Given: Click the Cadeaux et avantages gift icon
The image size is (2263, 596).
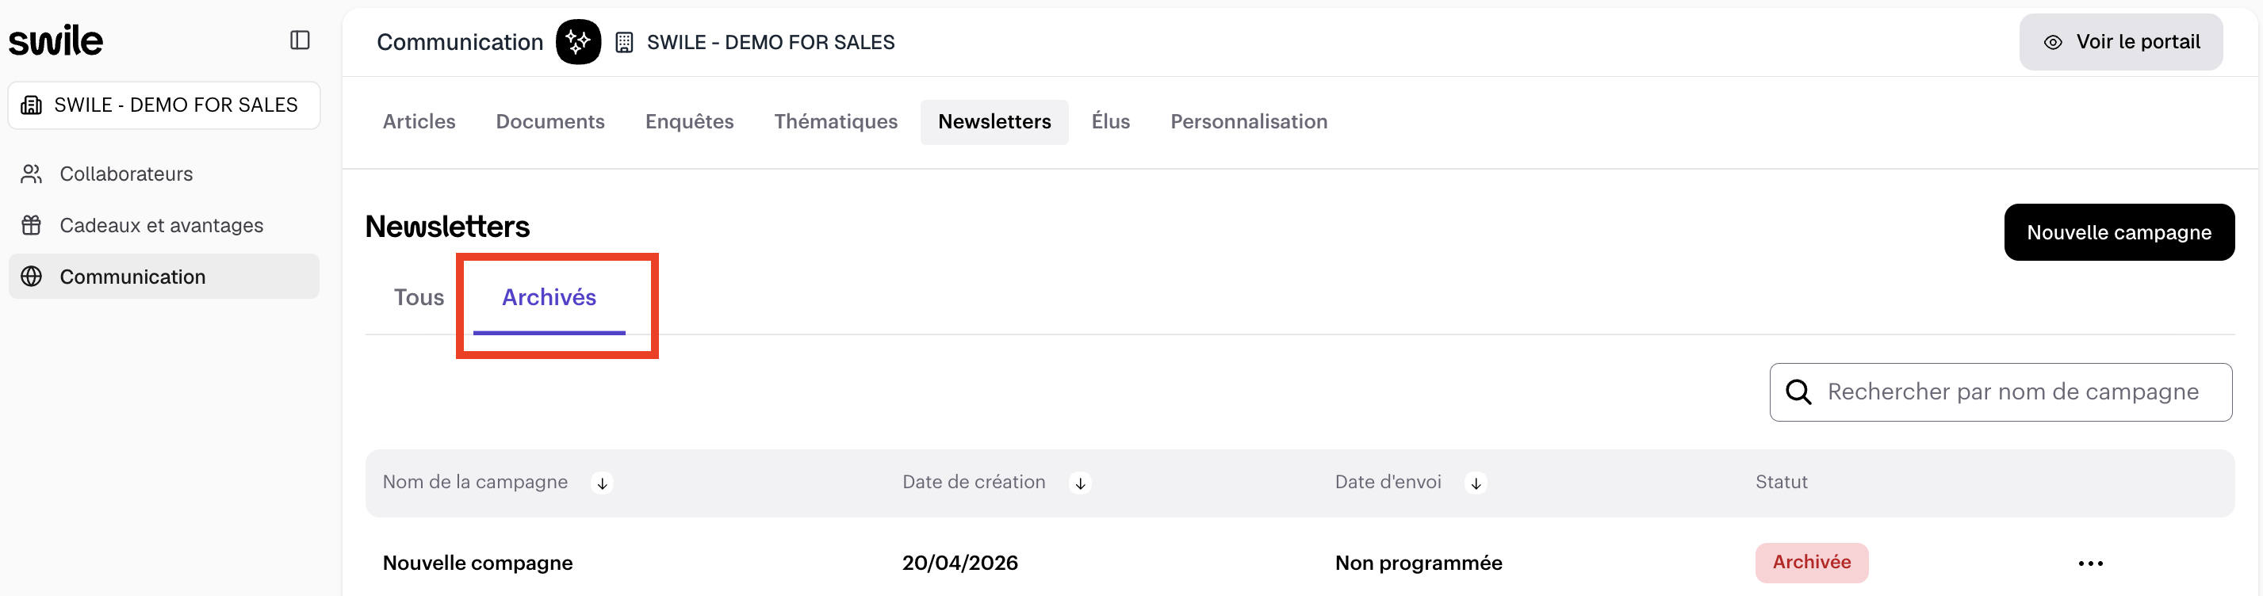Looking at the screenshot, I should click(32, 226).
